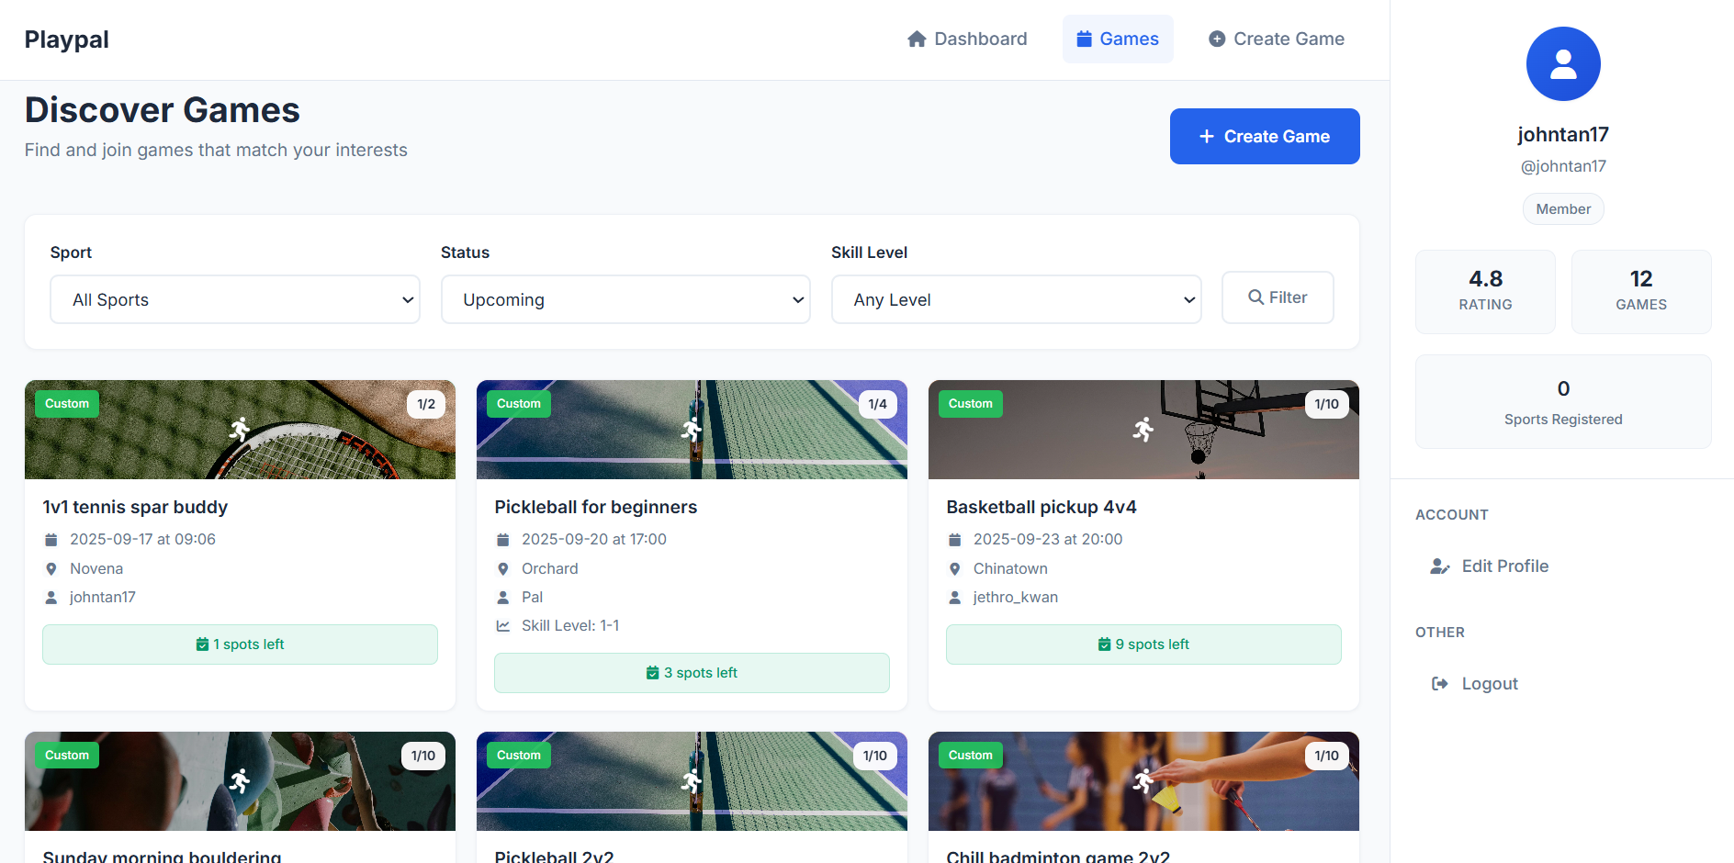Click the plus circle icon beside Create Game in navbar
Screen dimensions: 1734x863
[x=1217, y=39]
